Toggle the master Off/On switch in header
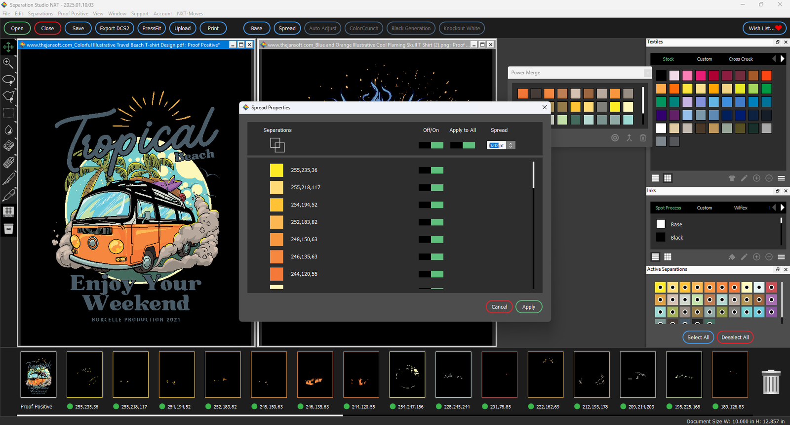This screenshot has height=425, width=790. [431, 145]
